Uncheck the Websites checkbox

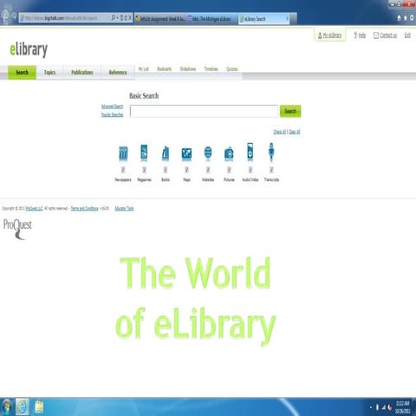[208, 170]
